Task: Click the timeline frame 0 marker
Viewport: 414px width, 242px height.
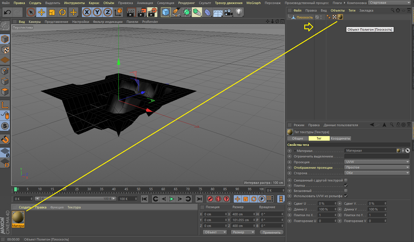Action: (x=15, y=189)
